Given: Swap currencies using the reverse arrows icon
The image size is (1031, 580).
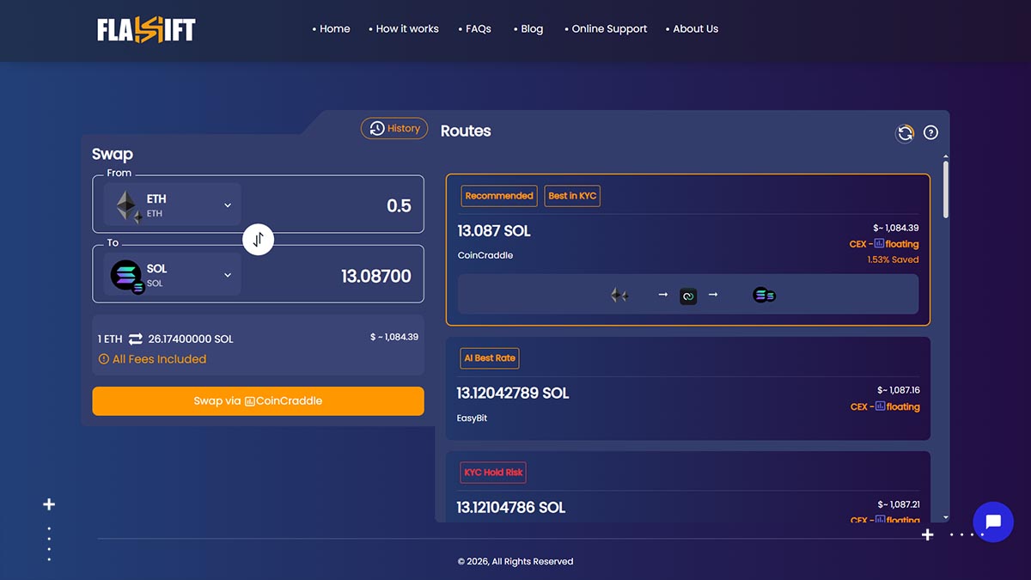Looking at the screenshot, I should click(x=259, y=239).
